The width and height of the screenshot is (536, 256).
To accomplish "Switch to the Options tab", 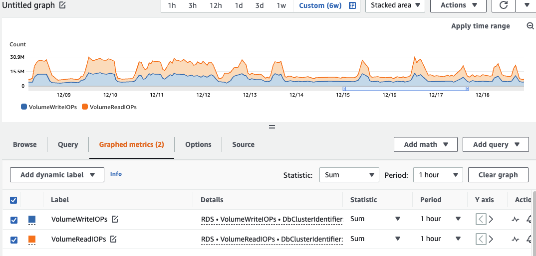I will coord(198,144).
